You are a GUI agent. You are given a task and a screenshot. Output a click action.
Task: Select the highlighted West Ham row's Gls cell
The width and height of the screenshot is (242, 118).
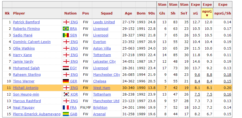pyautogui.click(x=162, y=88)
